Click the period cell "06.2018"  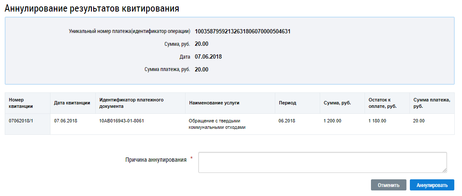(286, 121)
